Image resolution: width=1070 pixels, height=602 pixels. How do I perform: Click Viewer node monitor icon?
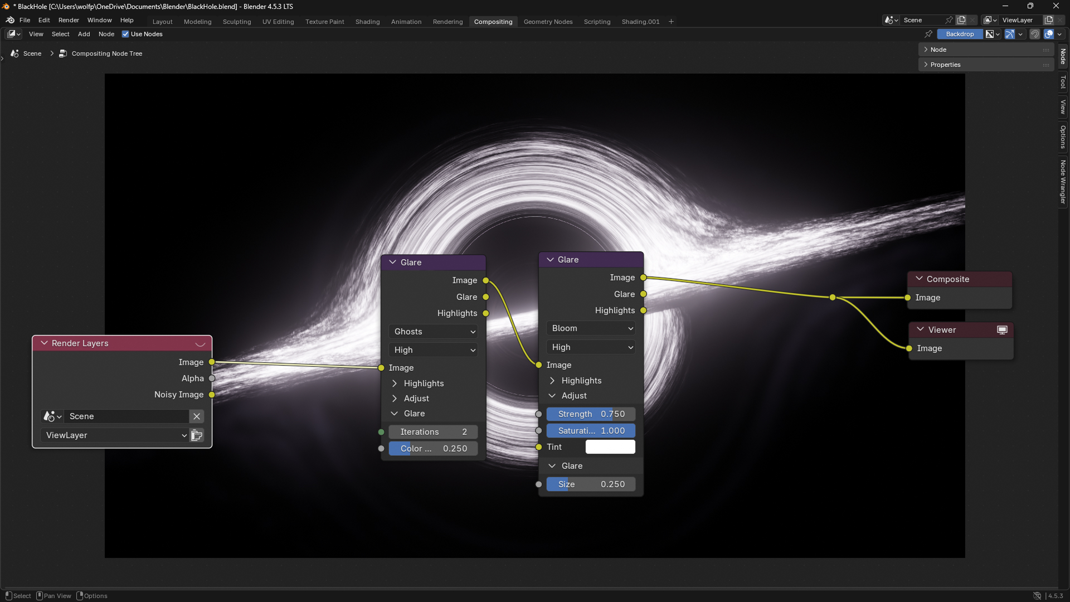1002,330
